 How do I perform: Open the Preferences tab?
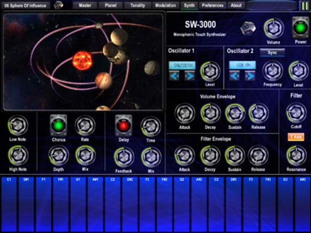(x=213, y=5)
